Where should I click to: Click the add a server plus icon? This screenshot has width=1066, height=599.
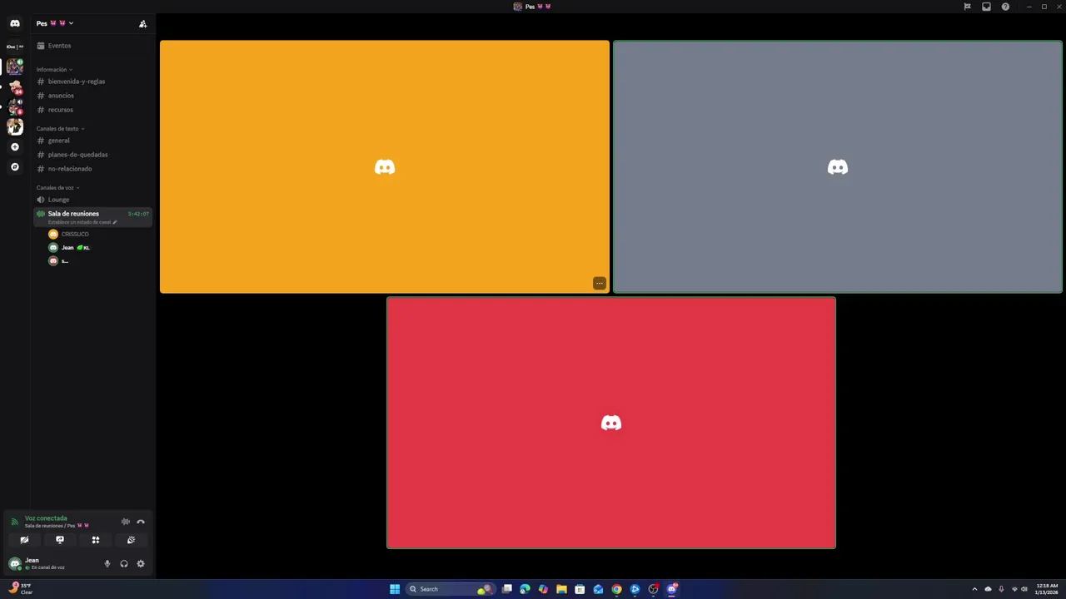pos(15,147)
